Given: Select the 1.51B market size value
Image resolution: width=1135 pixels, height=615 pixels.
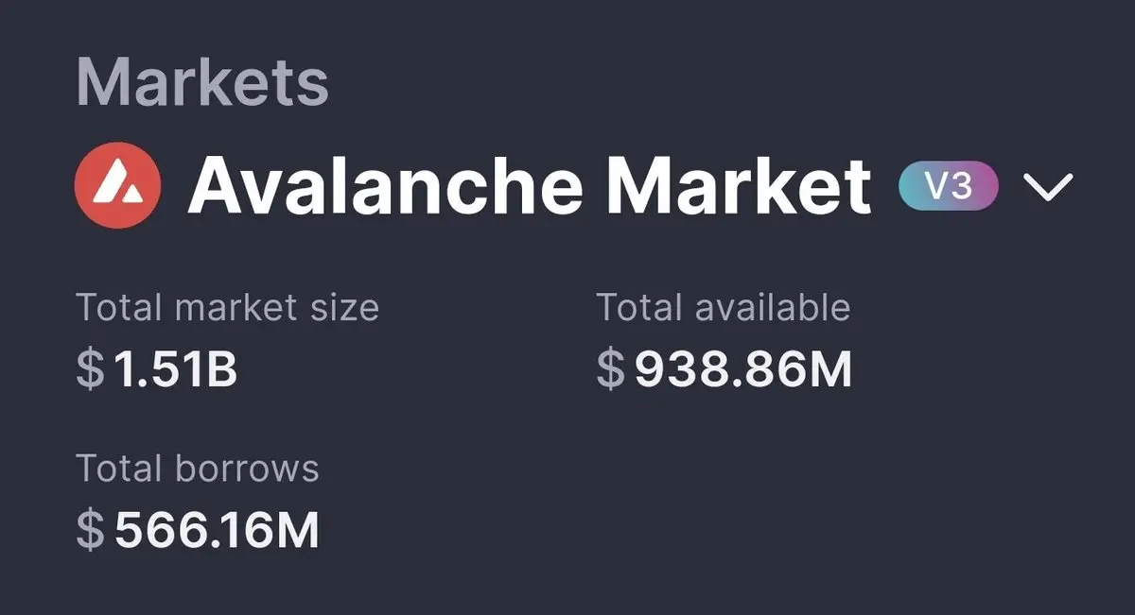Looking at the screenshot, I should 176,371.
